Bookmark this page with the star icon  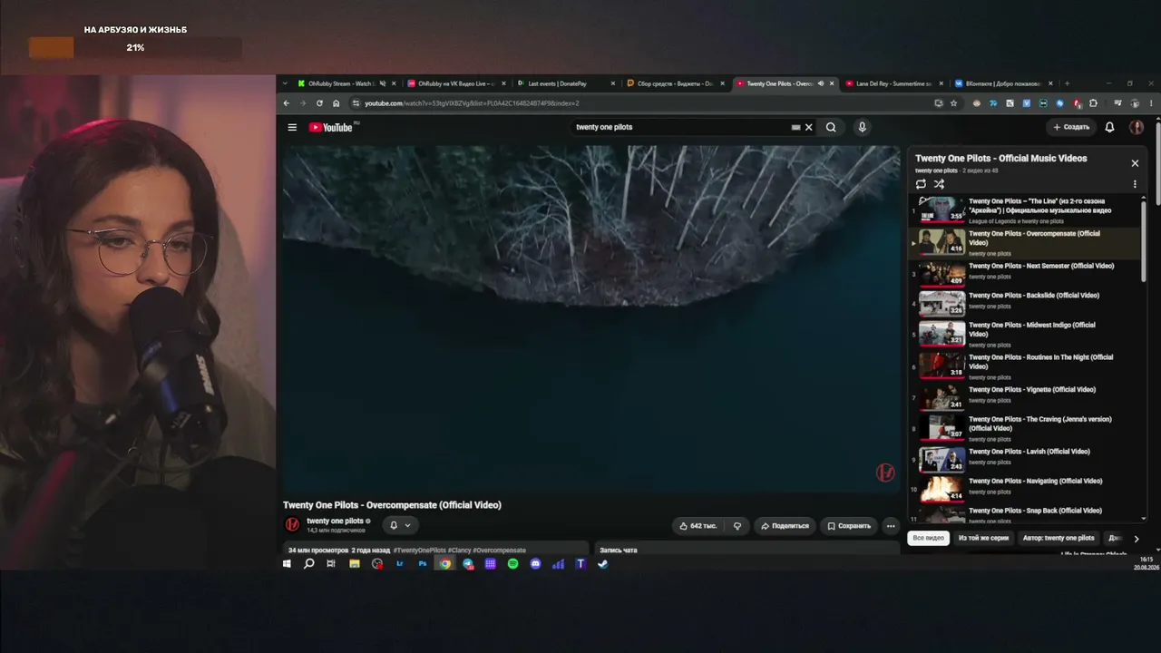[x=953, y=103]
